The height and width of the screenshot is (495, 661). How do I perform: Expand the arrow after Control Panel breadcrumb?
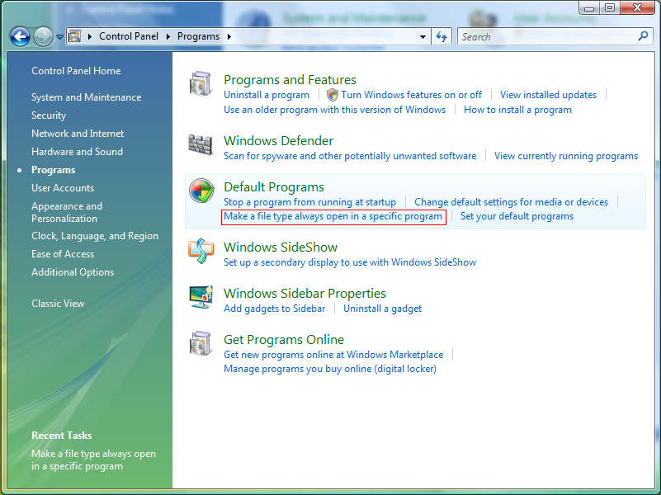[168, 36]
